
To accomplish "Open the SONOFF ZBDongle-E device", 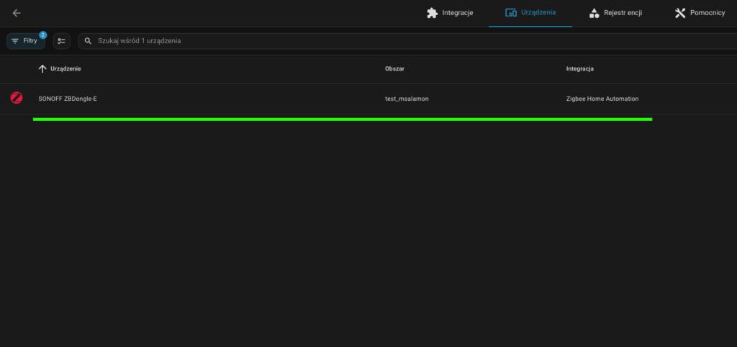I will pos(68,99).
